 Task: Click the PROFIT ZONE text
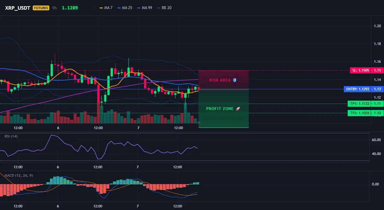coord(220,108)
